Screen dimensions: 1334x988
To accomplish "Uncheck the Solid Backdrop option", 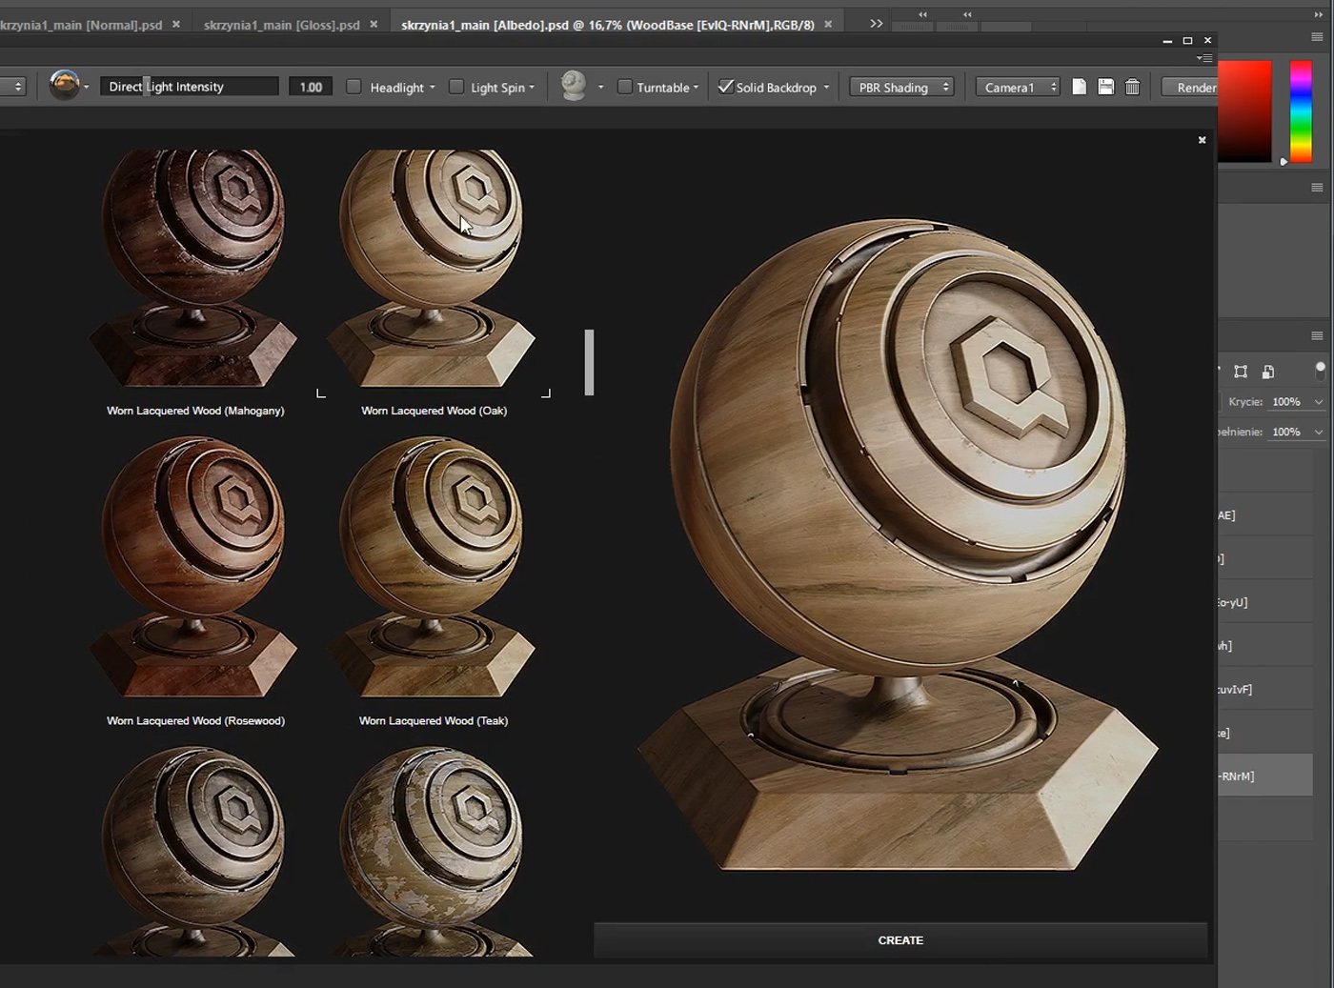I will pos(727,87).
